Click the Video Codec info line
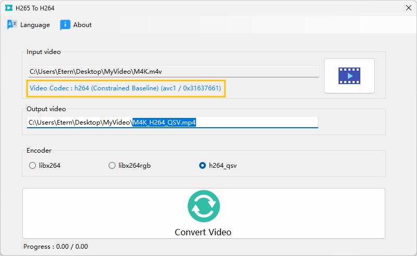417x256 pixels. 125,88
